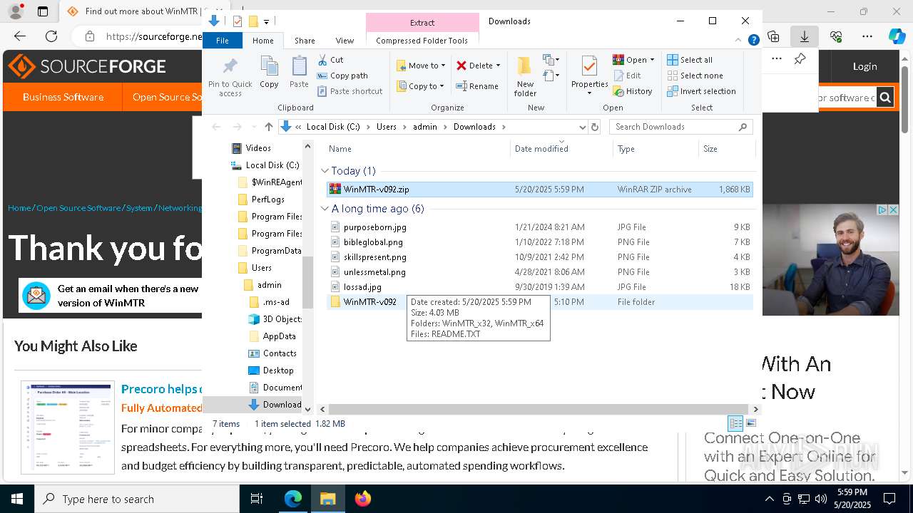The width and height of the screenshot is (913, 513).
Task: Click Select all in Select group
Action: click(x=690, y=60)
